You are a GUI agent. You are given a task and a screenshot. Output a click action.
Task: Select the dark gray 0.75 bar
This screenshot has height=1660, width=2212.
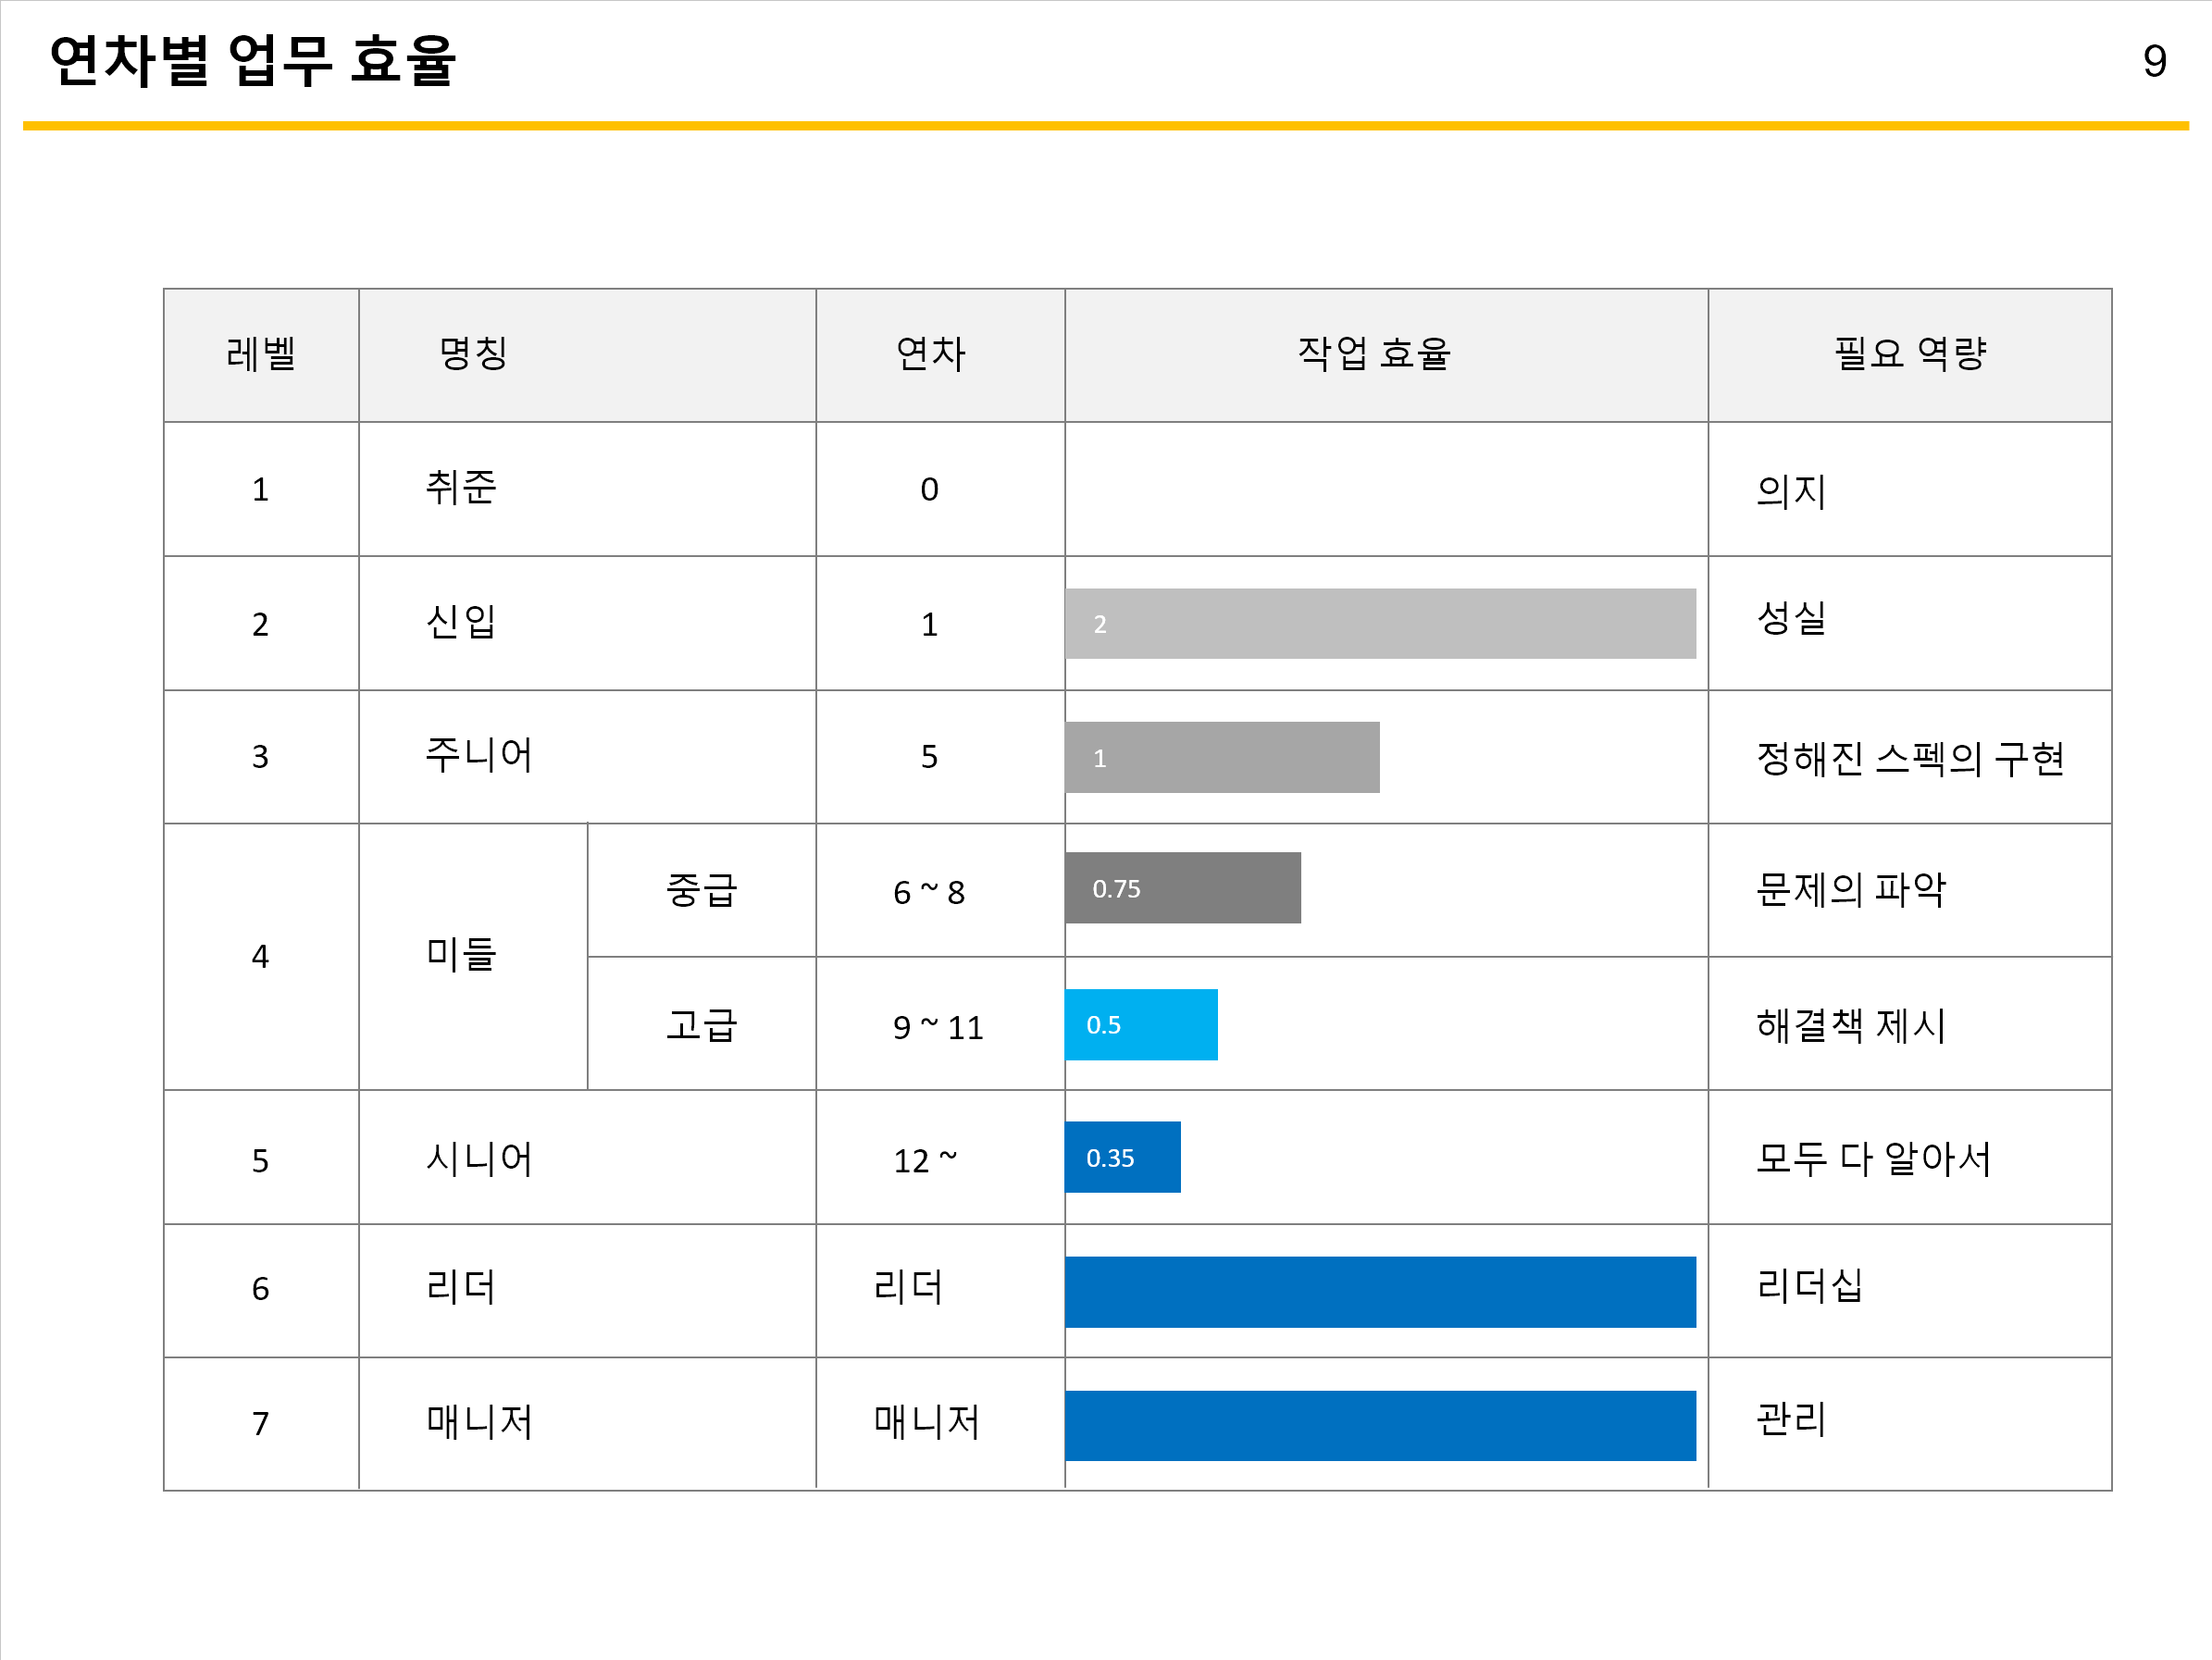(x=1182, y=888)
